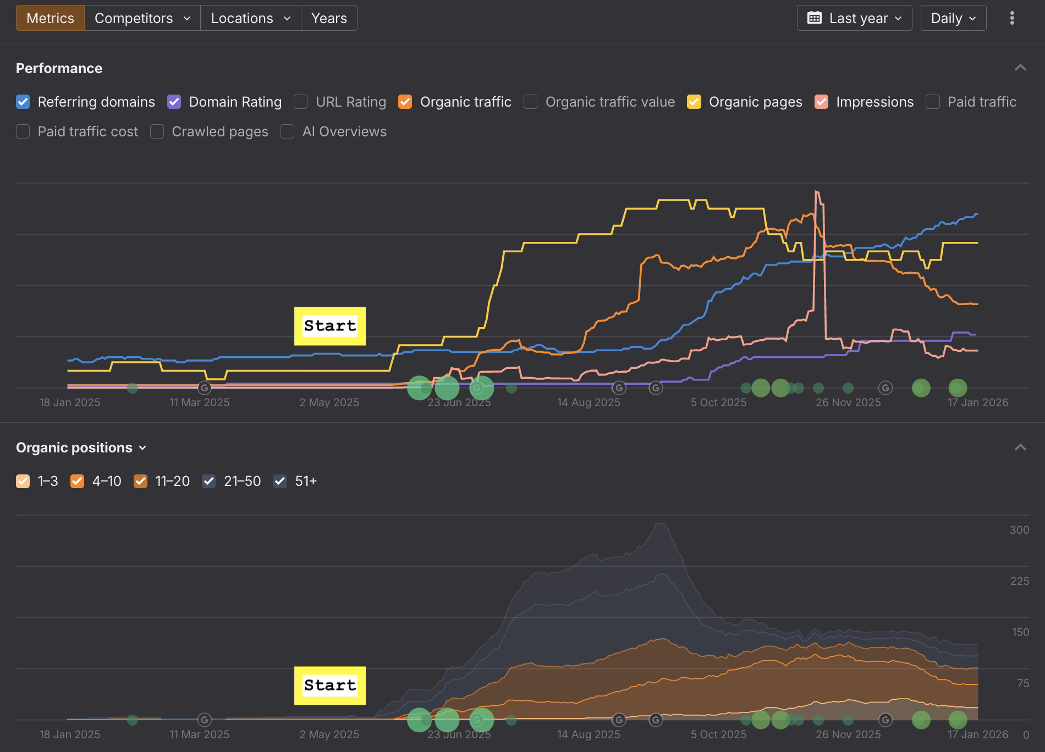Open the Daily interval dropdown
This screenshot has width=1045, height=752.
click(x=953, y=18)
